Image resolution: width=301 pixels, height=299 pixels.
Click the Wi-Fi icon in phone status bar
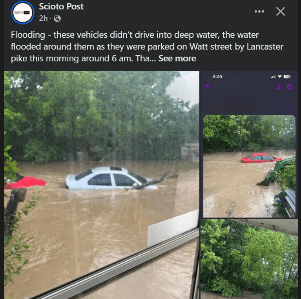pyautogui.click(x=280, y=77)
